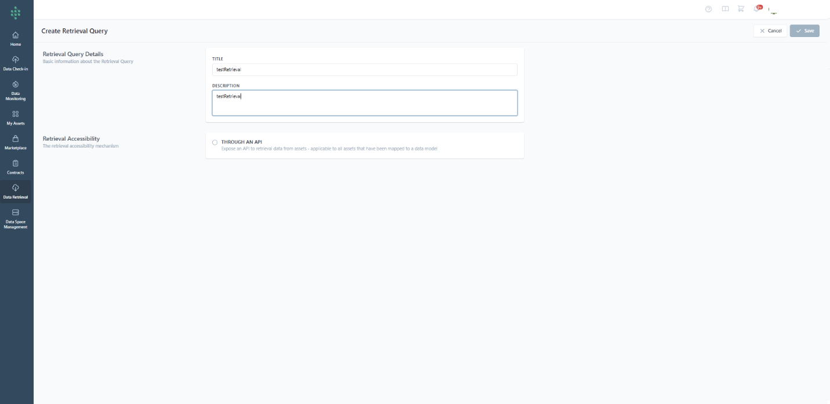Select Data Retrieval in the sidebar

16,192
